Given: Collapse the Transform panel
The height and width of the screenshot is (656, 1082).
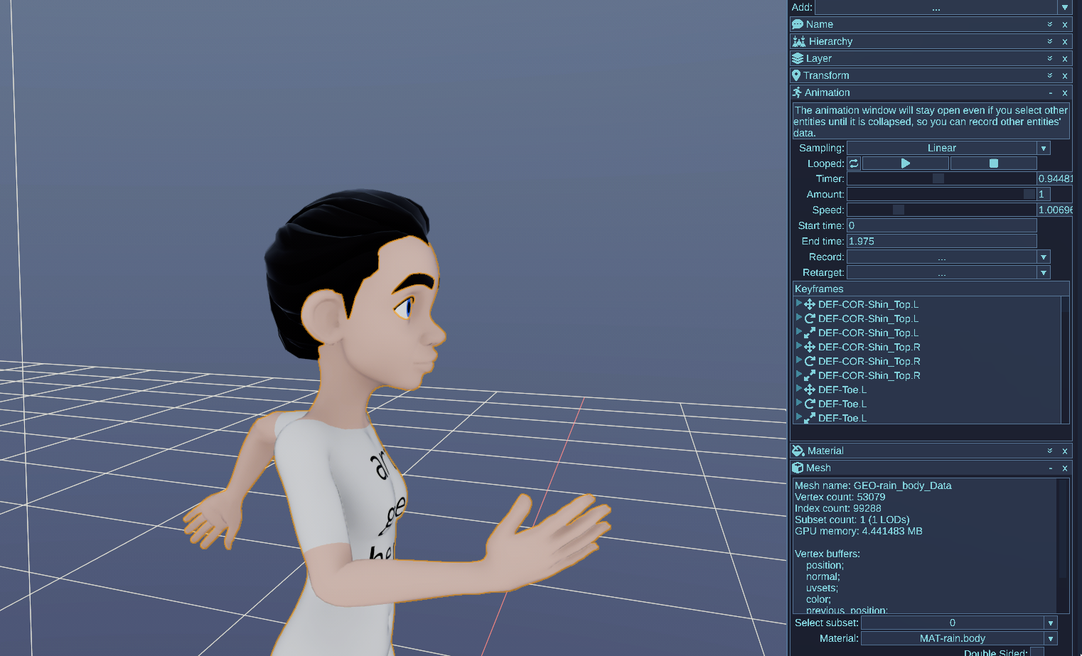Looking at the screenshot, I should [1049, 75].
